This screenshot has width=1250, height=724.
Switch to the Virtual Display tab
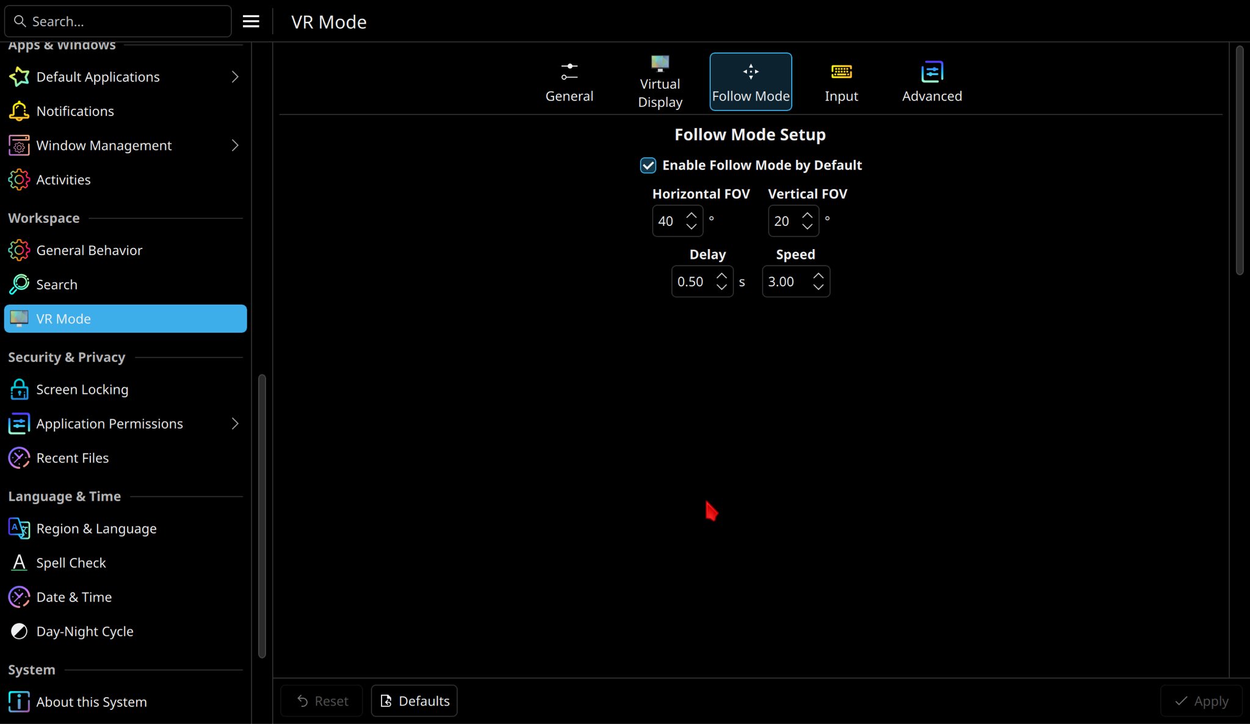click(660, 82)
